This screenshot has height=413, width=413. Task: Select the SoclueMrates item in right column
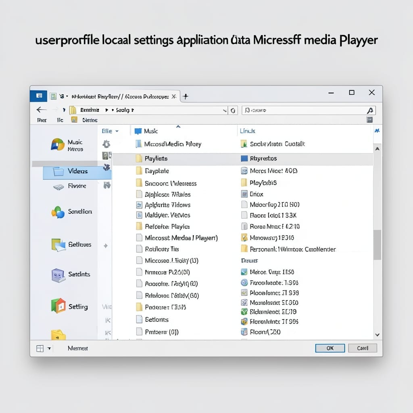pyautogui.click(x=273, y=144)
